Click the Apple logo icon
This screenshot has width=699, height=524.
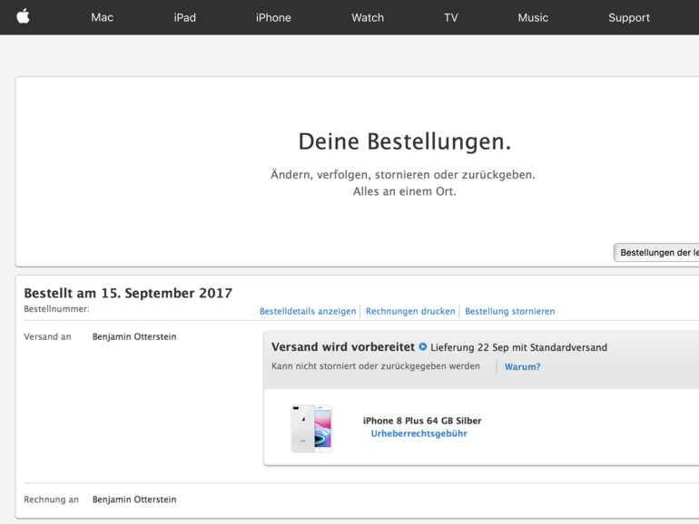[24, 16]
